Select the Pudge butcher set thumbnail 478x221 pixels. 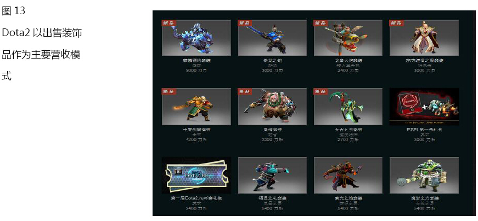272,107
